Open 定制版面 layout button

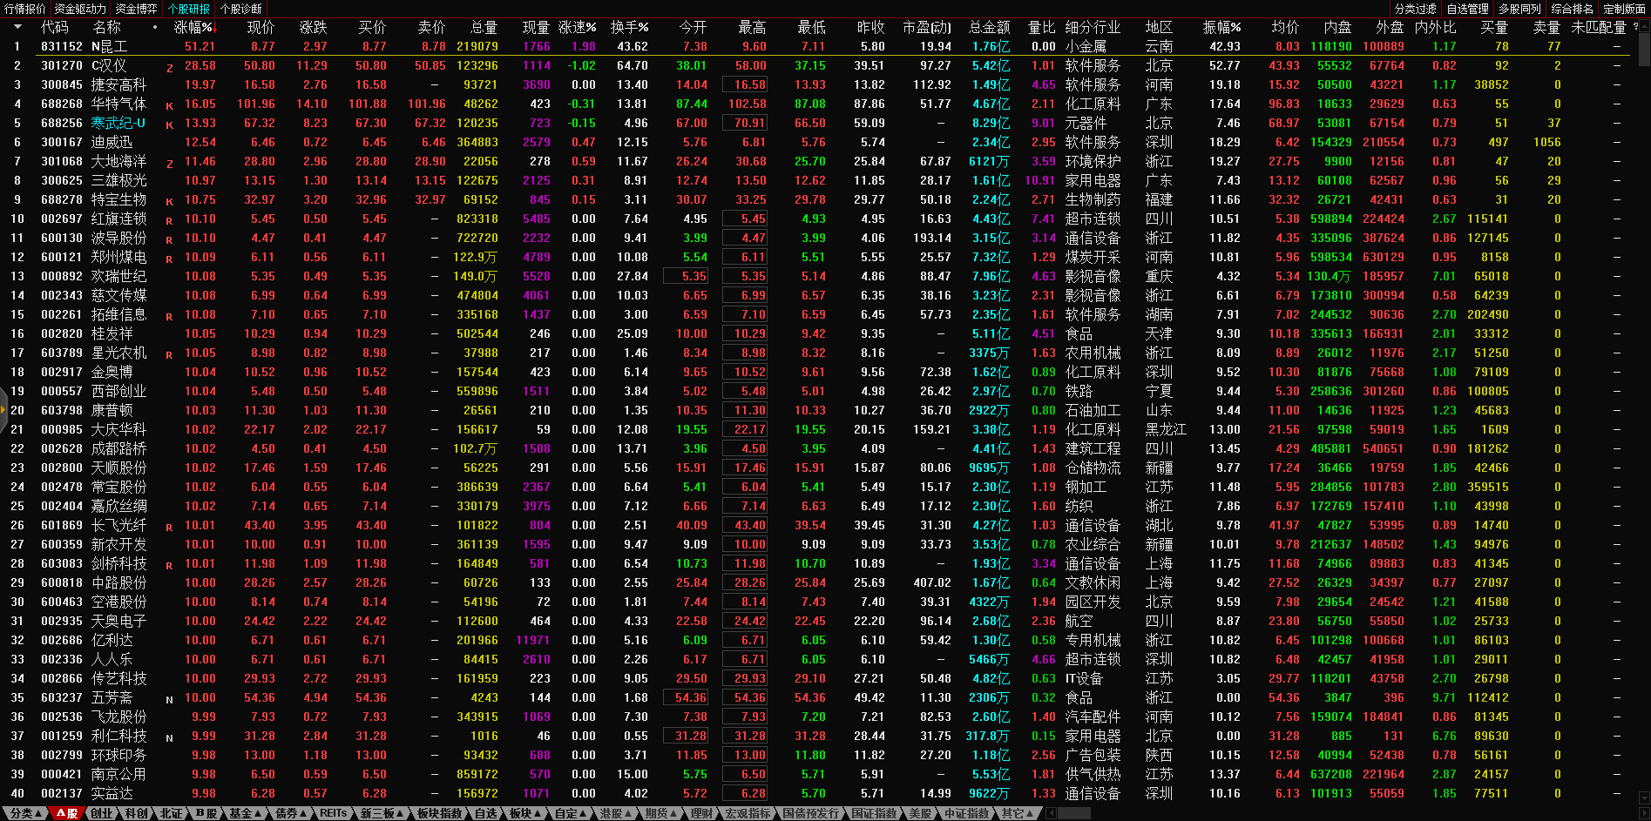pyautogui.click(x=1624, y=9)
